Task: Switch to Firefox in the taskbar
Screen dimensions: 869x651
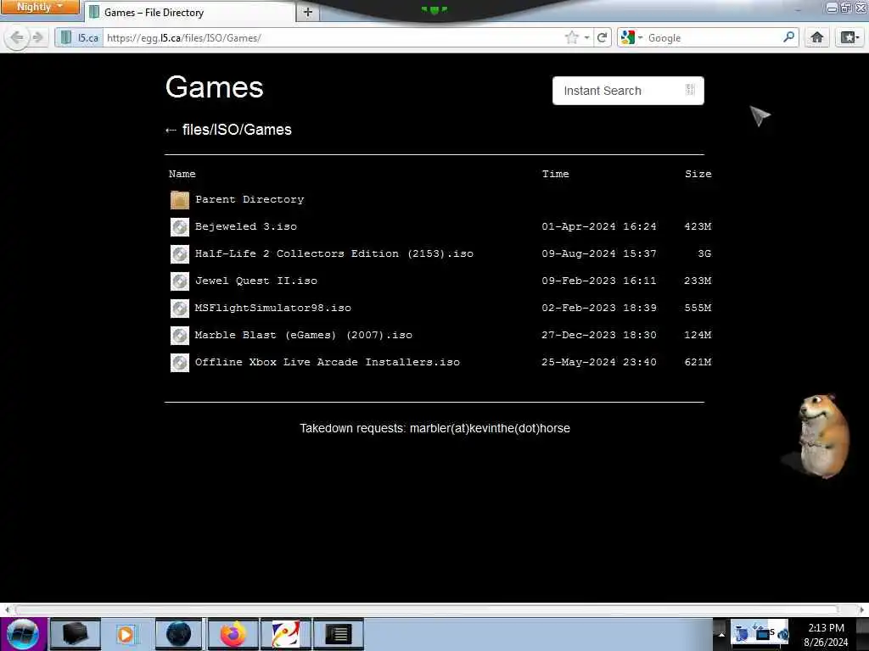Action: pos(233,634)
